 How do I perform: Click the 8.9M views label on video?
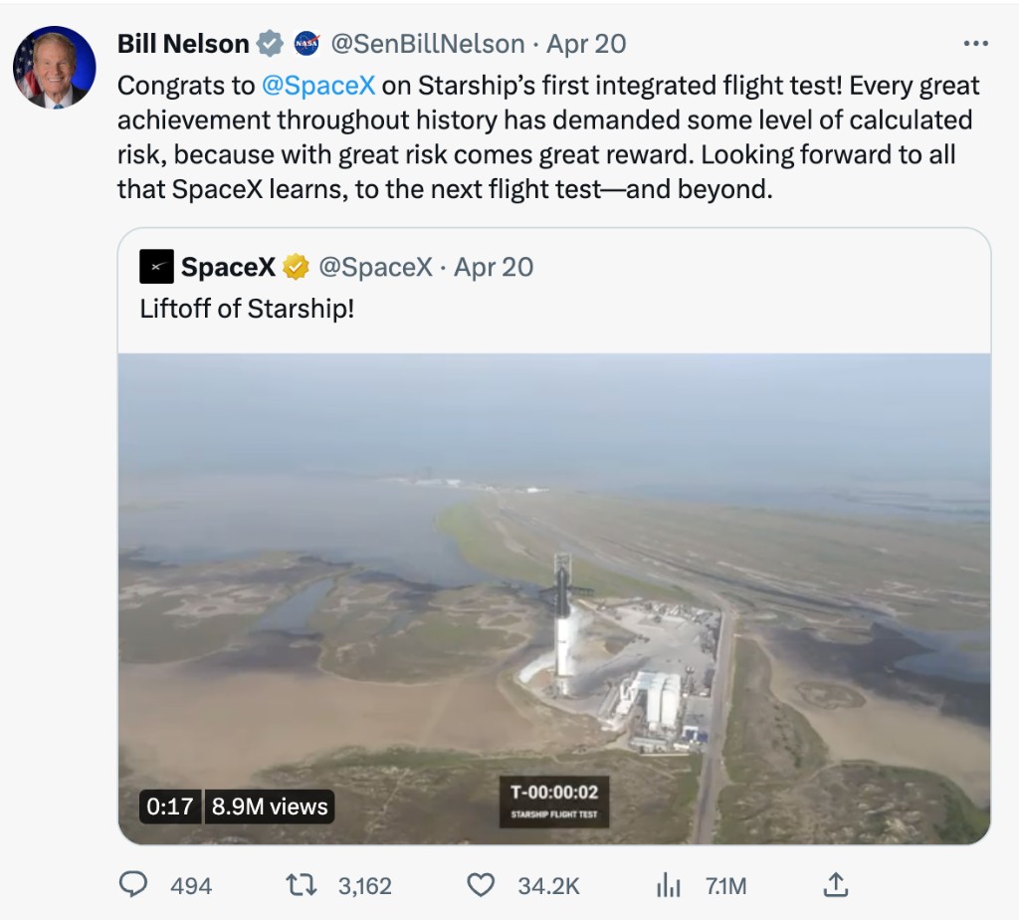point(270,806)
